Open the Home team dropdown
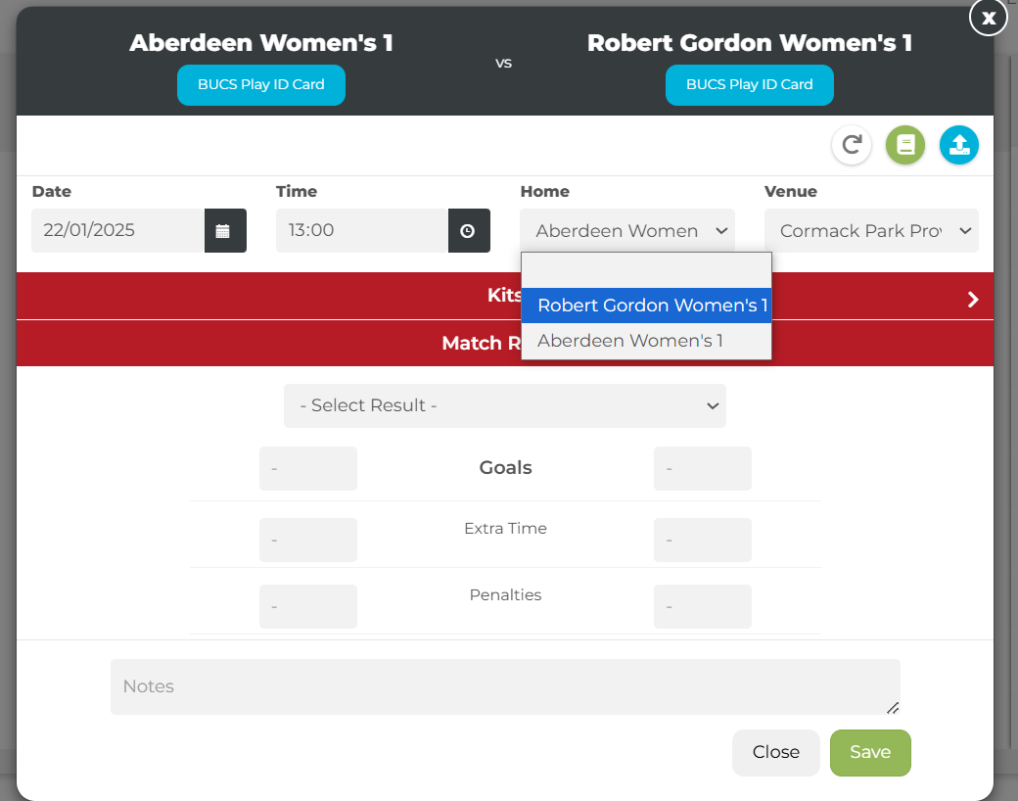Viewport: 1018px width, 801px height. (x=627, y=231)
